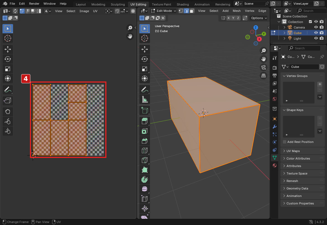Screen dimensions: 327x225
Task: Toggle UV sync selection
Action: pos(15,11)
